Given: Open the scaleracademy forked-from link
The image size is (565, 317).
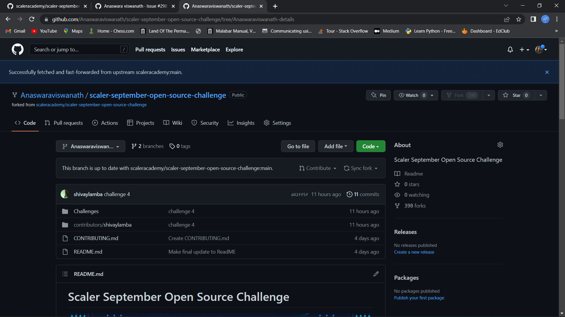Looking at the screenshot, I should 91,104.
